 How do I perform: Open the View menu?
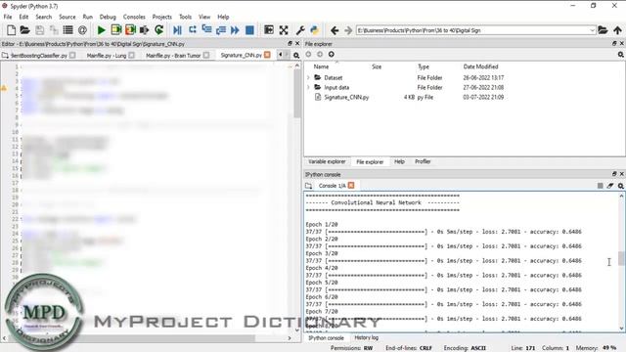[204, 17]
